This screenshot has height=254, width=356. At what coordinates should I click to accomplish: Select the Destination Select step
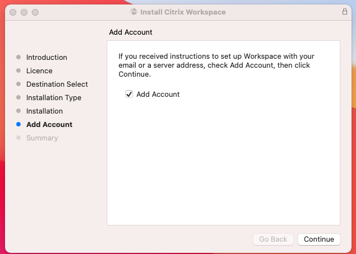(57, 84)
